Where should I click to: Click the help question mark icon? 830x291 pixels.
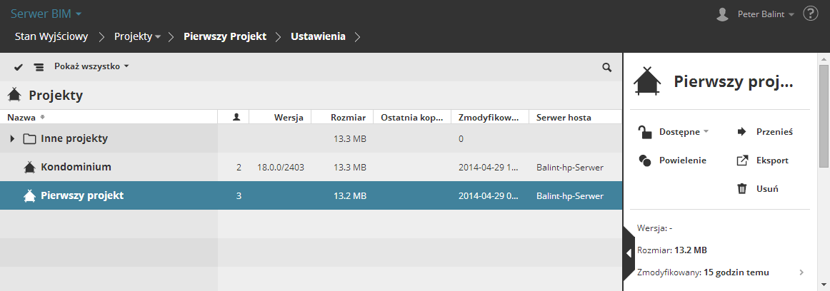810,14
